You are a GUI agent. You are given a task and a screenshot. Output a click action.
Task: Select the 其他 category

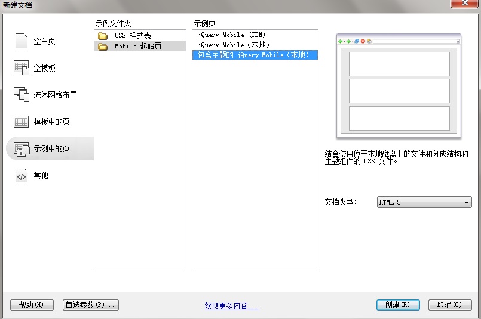[41, 175]
